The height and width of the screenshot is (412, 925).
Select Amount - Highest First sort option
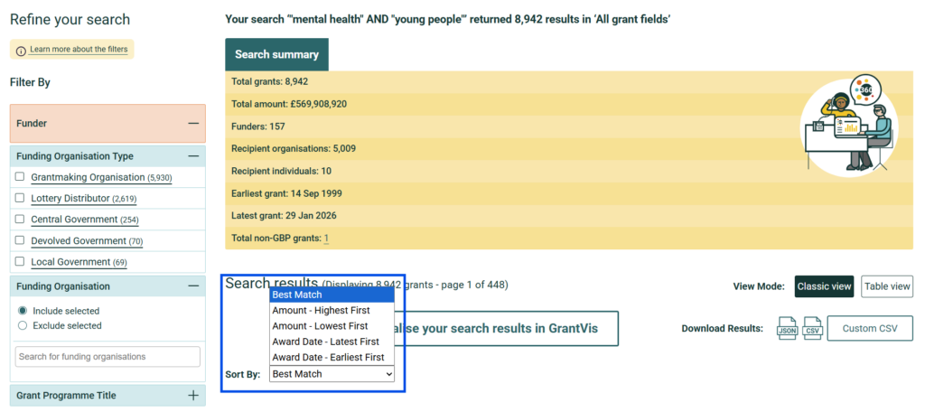321,311
